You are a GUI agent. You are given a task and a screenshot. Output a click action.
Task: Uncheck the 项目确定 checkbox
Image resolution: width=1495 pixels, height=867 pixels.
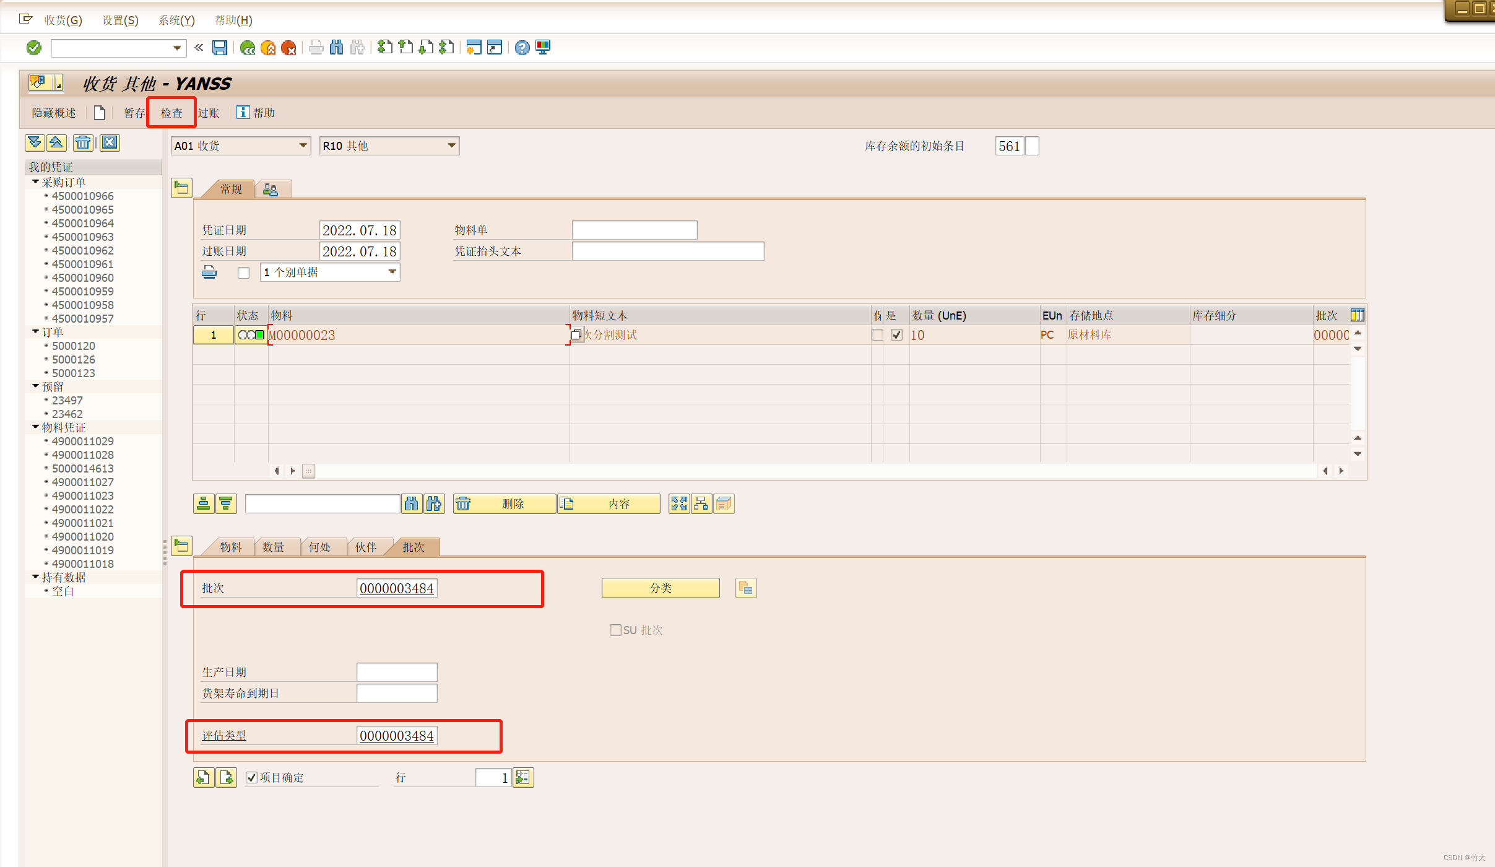click(x=251, y=777)
